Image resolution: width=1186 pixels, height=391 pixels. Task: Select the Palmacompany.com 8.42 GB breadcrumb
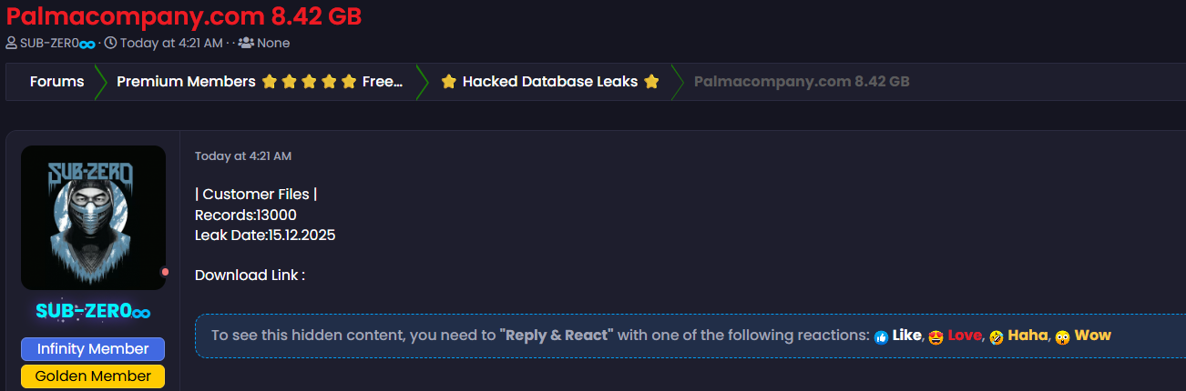point(802,82)
